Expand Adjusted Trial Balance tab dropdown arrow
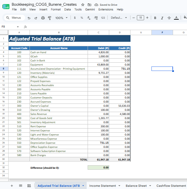Screen dimensions: 187x189 click(83, 186)
